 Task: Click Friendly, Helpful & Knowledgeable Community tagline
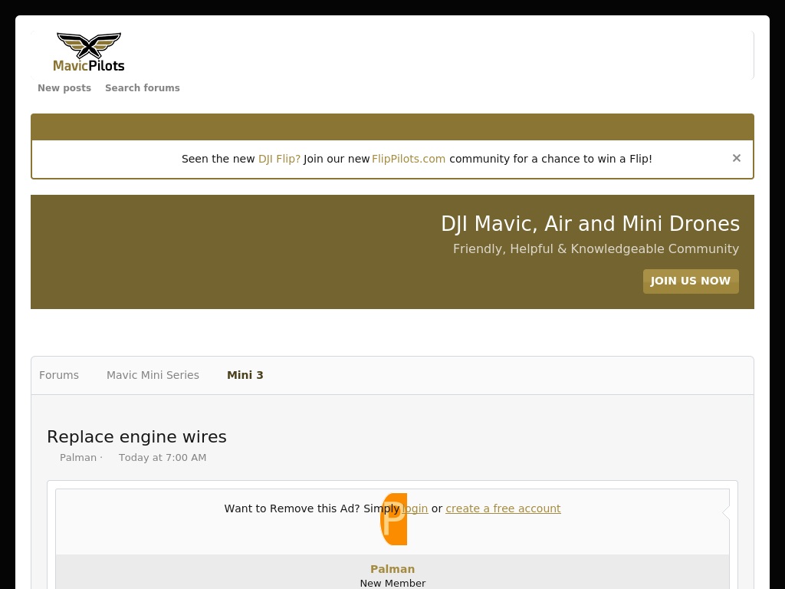596,249
